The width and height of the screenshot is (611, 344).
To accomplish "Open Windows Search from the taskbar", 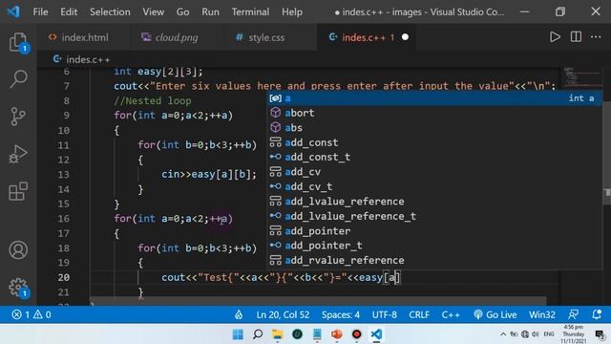I will click(x=258, y=334).
